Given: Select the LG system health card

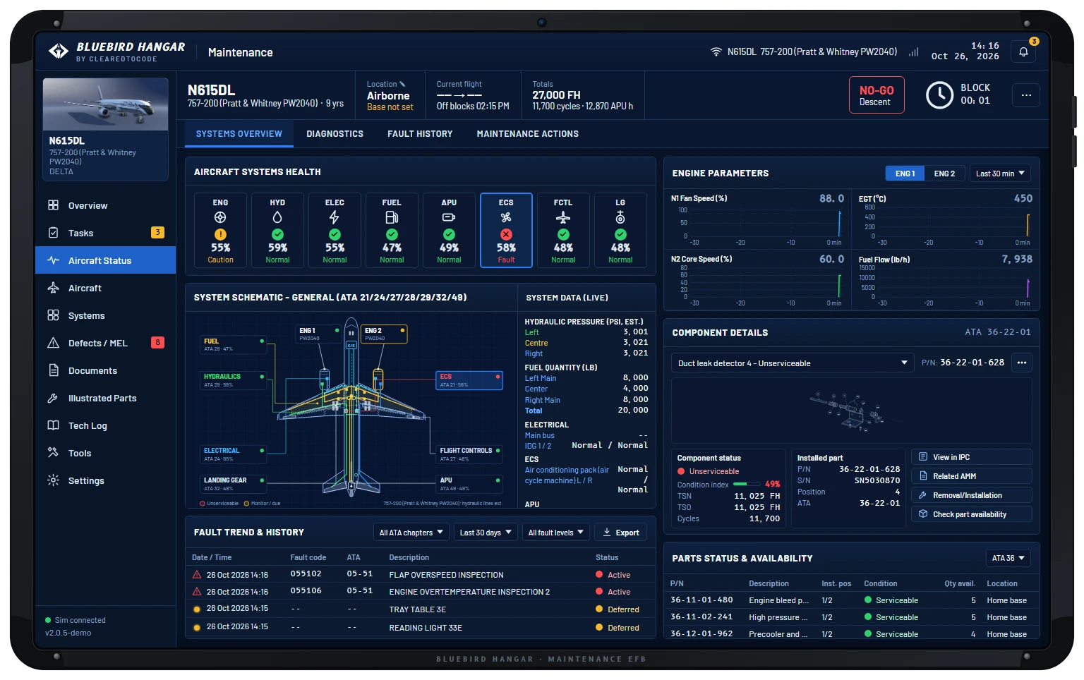Looking at the screenshot, I should pyautogui.click(x=620, y=230).
